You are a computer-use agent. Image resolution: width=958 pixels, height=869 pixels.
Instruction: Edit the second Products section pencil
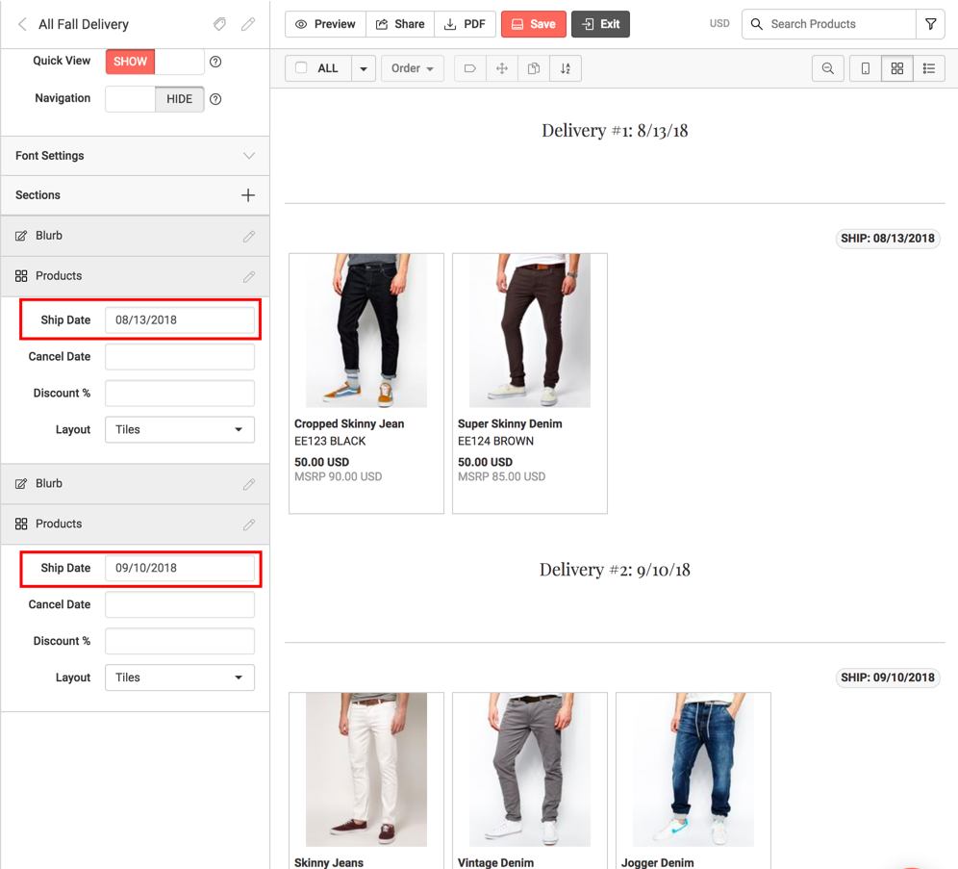click(x=249, y=524)
